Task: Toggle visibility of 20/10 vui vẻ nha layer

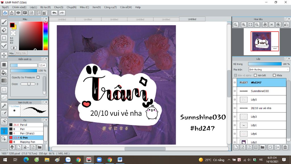Action: point(235,108)
